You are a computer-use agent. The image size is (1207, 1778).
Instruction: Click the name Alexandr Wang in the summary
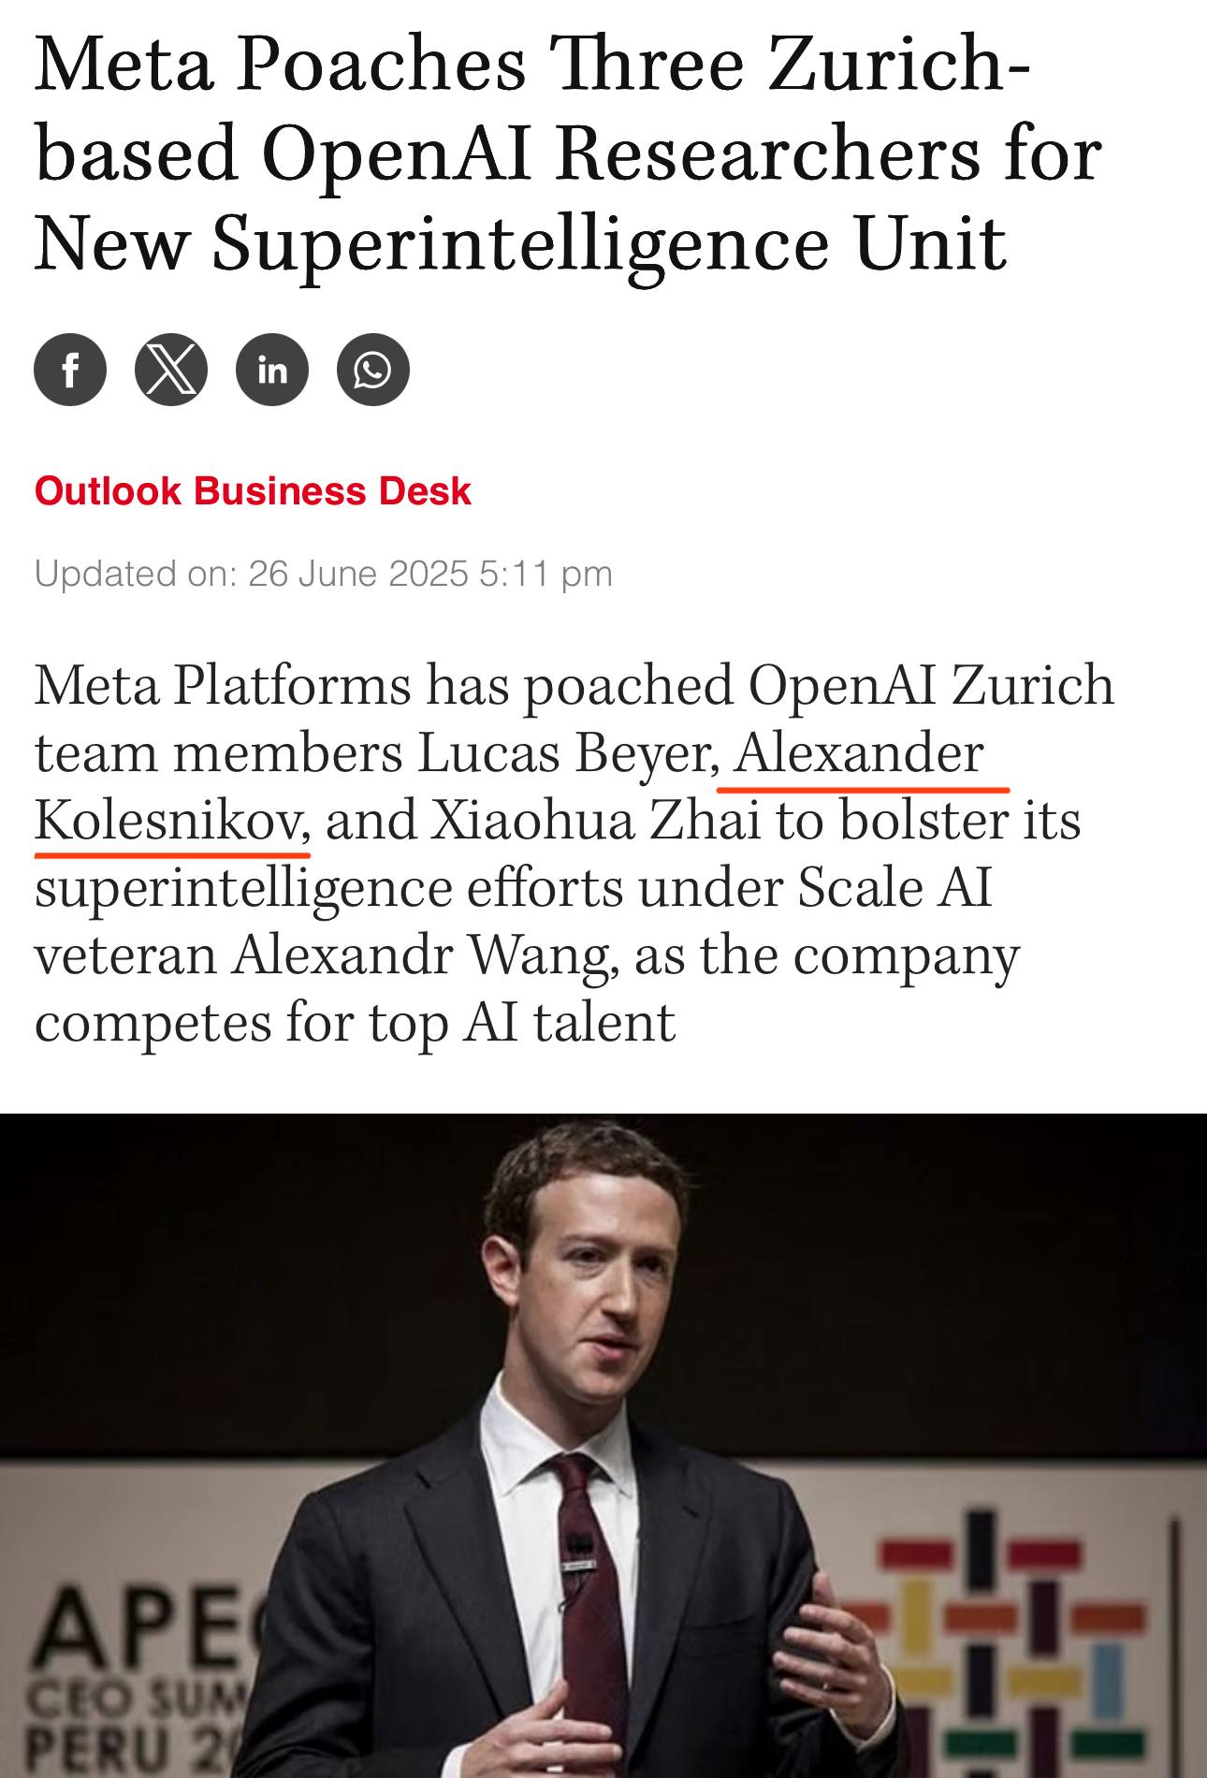tap(421, 955)
